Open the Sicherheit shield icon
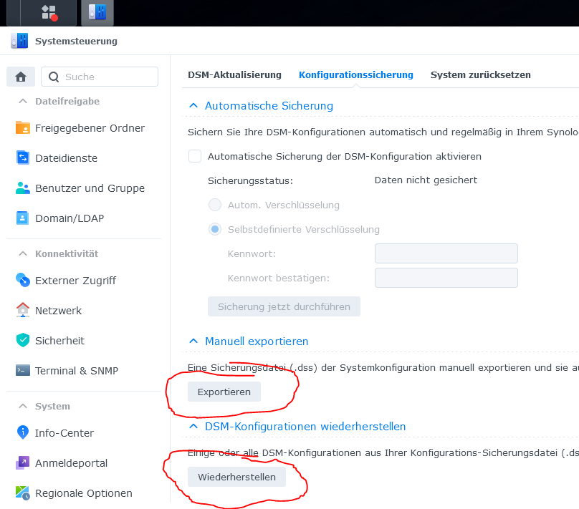 pyautogui.click(x=23, y=340)
